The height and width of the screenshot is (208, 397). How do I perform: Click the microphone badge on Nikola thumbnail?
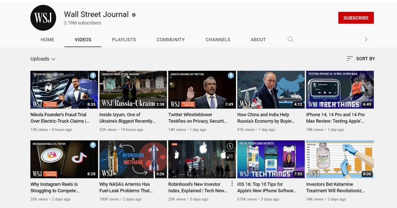pyautogui.click(x=93, y=75)
